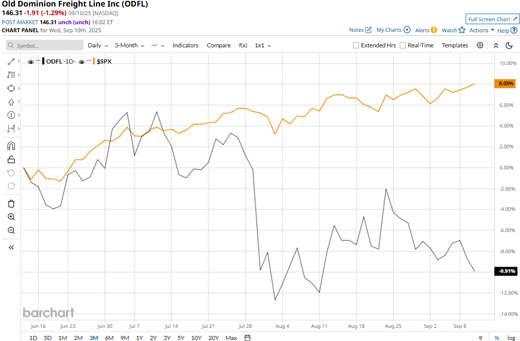Select the 3M time range
520x341 pixels.
(x=94, y=337)
